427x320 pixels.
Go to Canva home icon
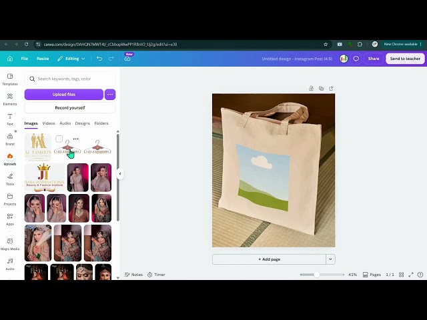[x=10, y=59]
